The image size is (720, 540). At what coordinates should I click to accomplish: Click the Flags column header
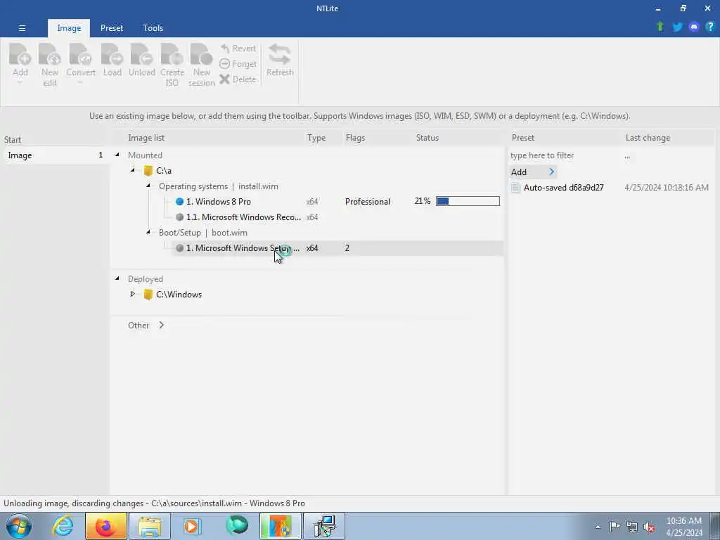pyautogui.click(x=355, y=138)
